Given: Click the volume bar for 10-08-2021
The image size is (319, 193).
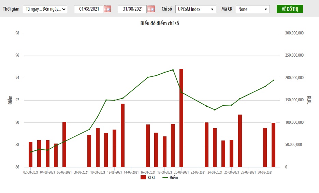Looking at the screenshot, I should [98, 147].
